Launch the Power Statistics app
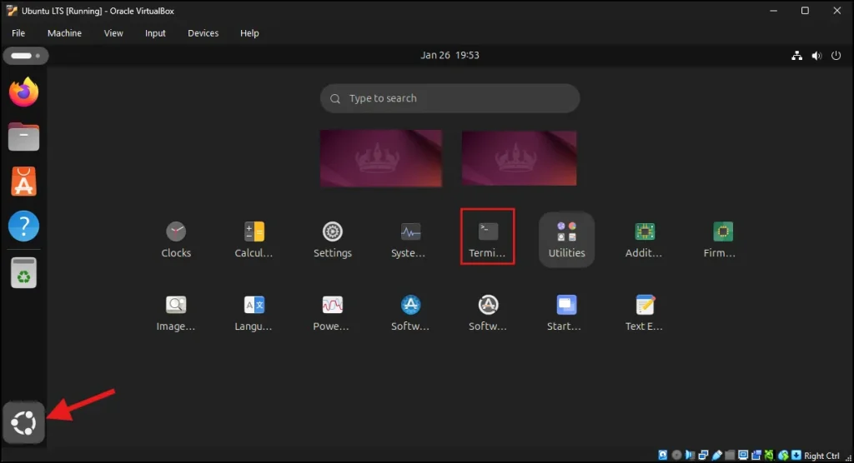The height and width of the screenshot is (463, 854). (x=332, y=313)
